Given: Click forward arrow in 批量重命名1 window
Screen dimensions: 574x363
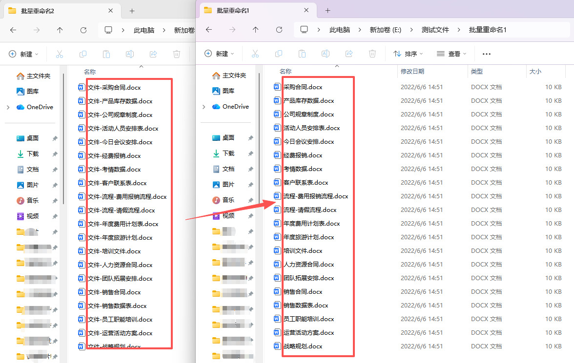Looking at the screenshot, I should tap(232, 30).
